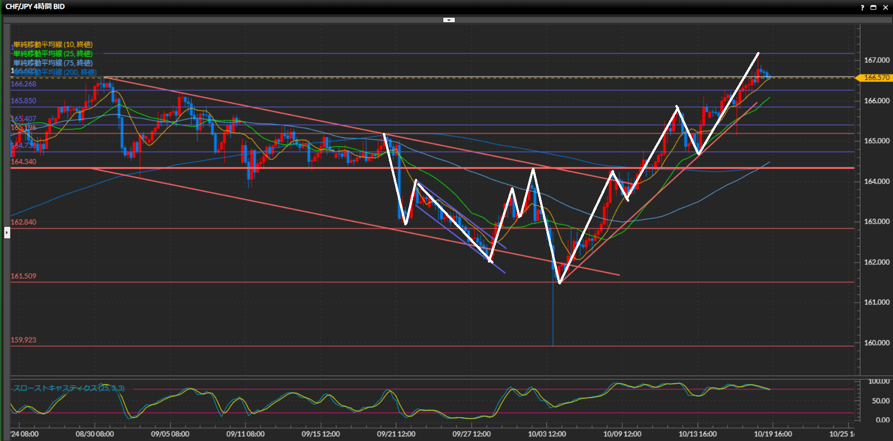Select the 単純移動平均線 (25, 終値) indicator label

pyautogui.click(x=53, y=54)
